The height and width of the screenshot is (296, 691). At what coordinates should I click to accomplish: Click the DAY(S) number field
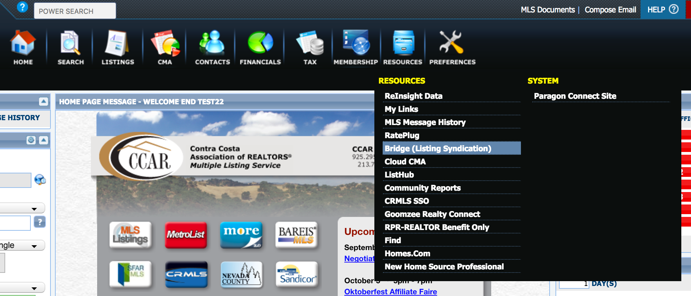click(x=574, y=284)
